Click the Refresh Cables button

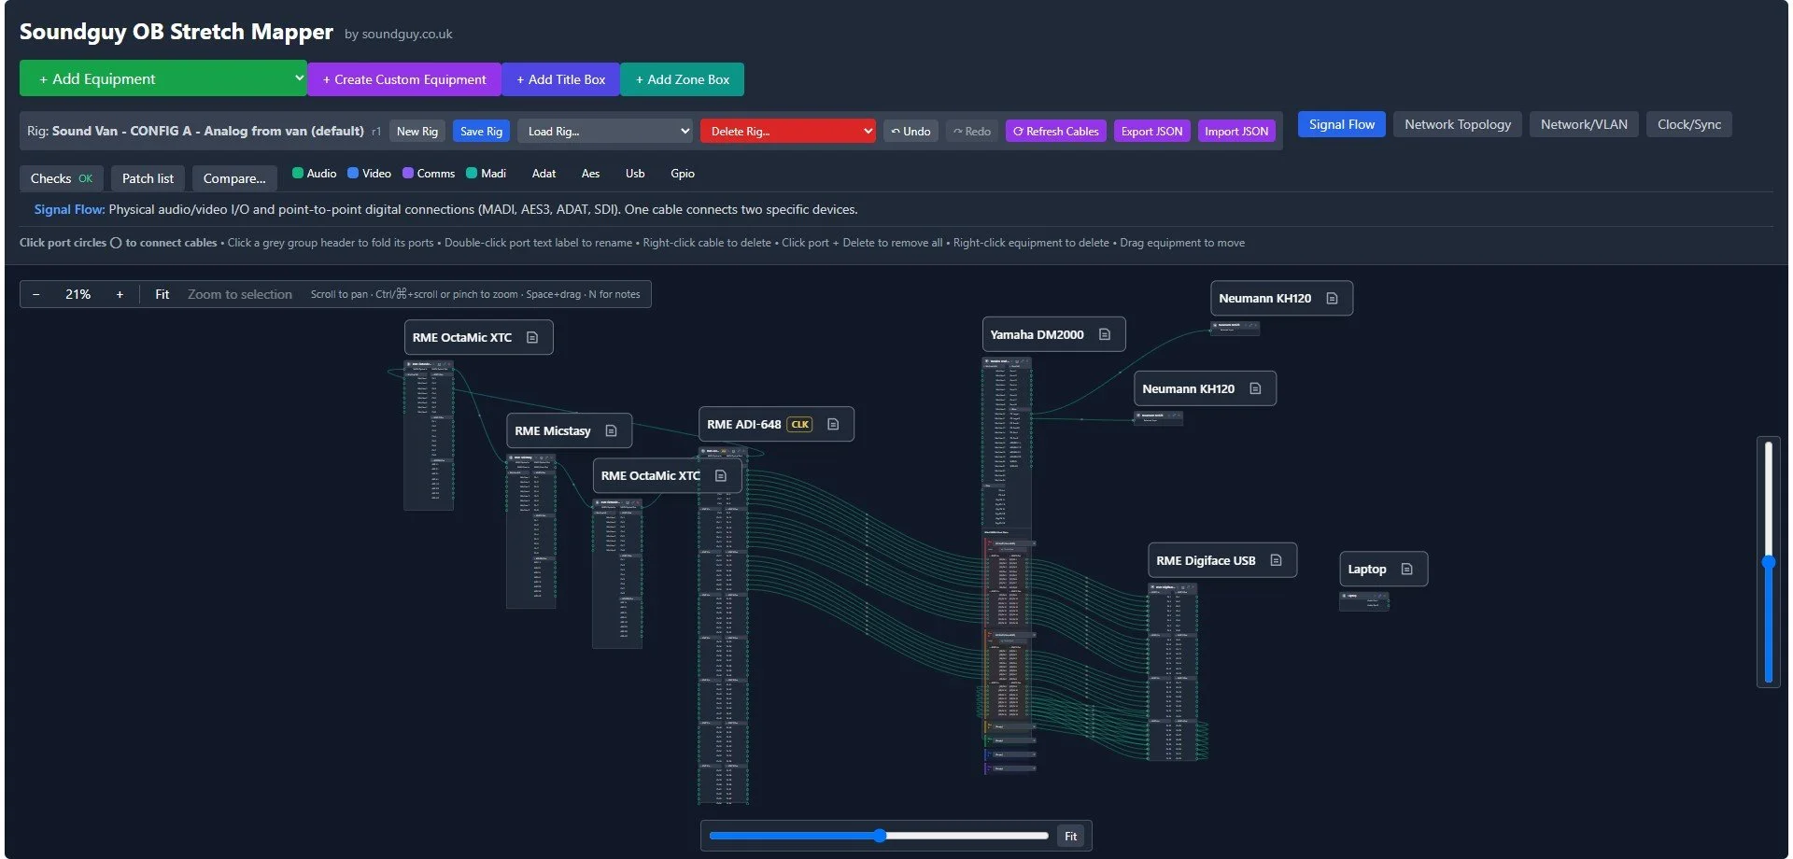[x=1056, y=131]
